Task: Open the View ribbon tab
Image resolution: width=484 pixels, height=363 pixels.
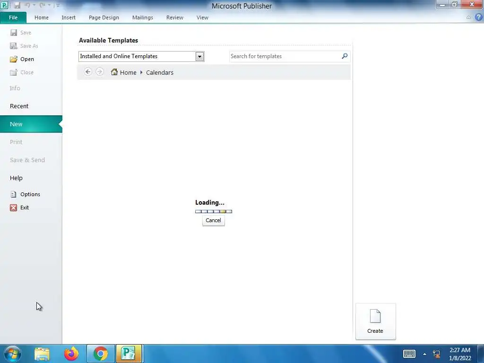Action: click(x=202, y=17)
